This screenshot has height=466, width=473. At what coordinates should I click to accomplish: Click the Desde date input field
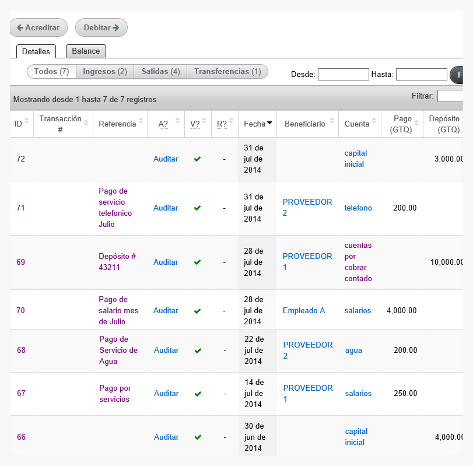coord(344,74)
